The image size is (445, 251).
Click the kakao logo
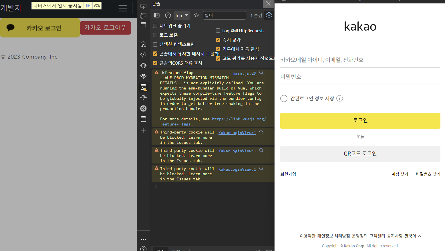(x=360, y=26)
